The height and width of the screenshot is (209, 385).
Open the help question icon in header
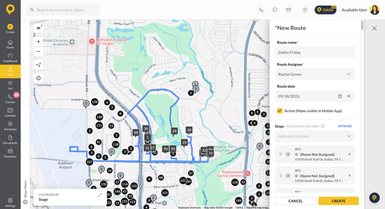(x=305, y=10)
